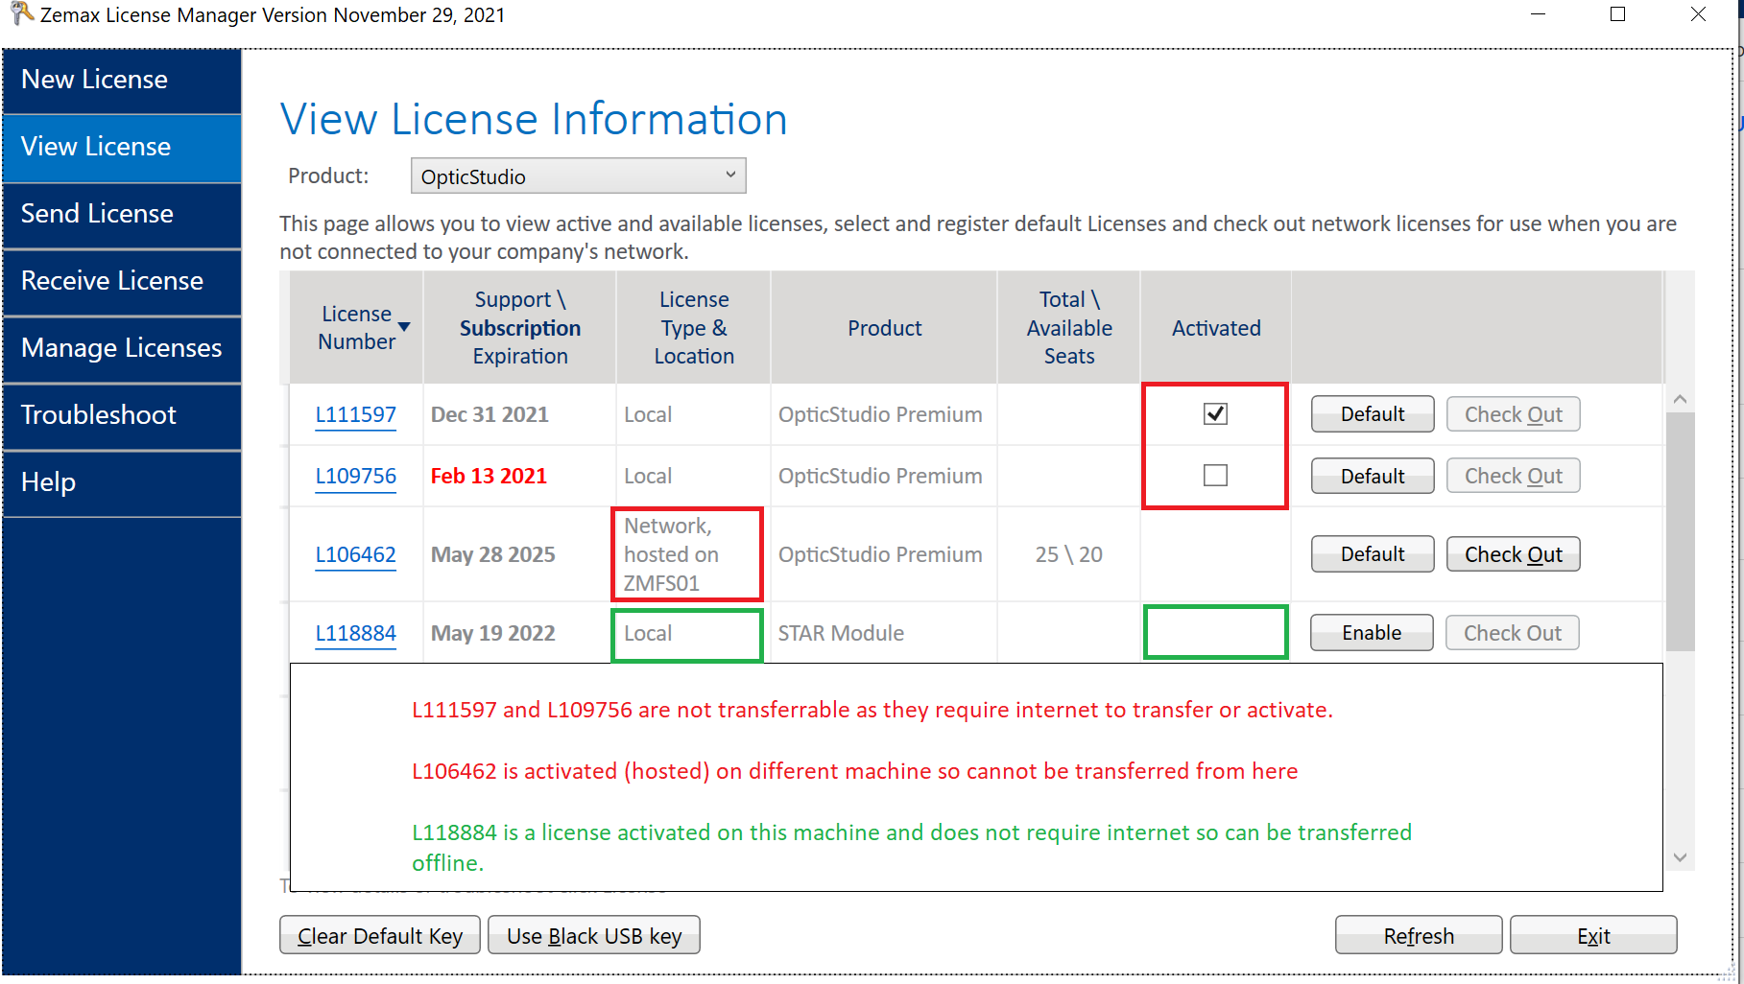Exit the License Manager
Image resolution: width=1744 pixels, height=984 pixels.
[x=1593, y=935]
